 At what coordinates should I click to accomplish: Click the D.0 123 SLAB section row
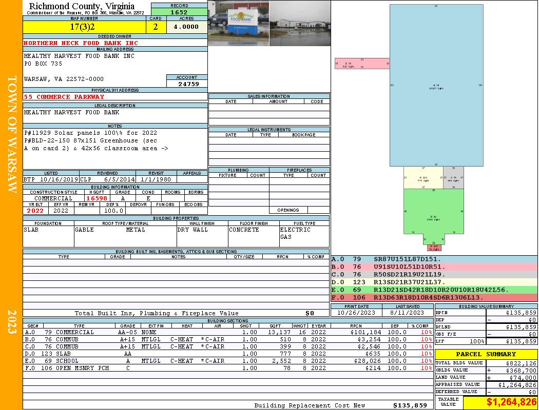(228, 354)
